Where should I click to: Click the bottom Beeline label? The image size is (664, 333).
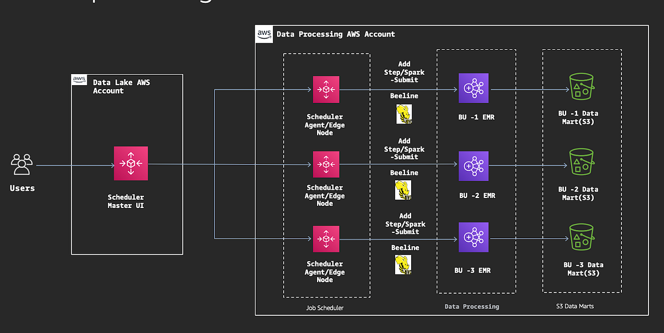405,247
